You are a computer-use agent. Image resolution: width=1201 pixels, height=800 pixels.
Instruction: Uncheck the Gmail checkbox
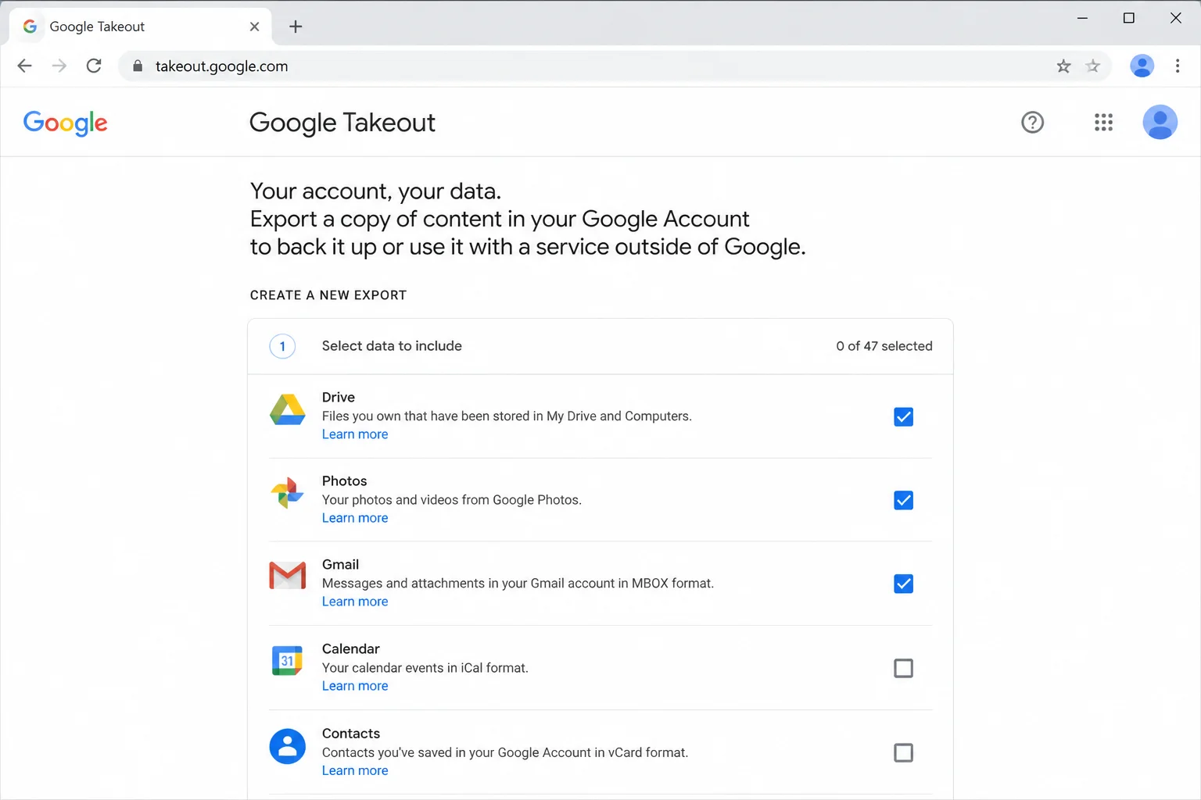tap(903, 584)
